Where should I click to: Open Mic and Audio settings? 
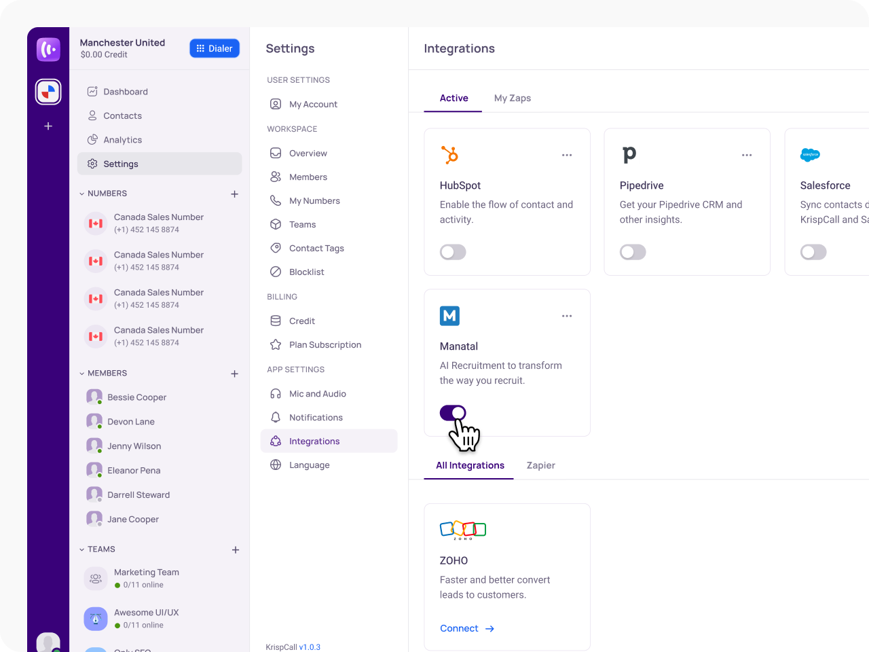coord(329,394)
